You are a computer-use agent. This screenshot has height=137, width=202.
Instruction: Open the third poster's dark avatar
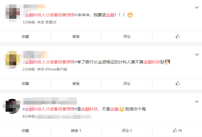12,106
